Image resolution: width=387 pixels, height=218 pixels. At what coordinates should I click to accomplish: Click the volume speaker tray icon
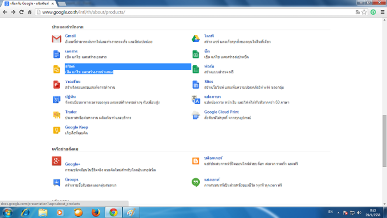point(359,212)
